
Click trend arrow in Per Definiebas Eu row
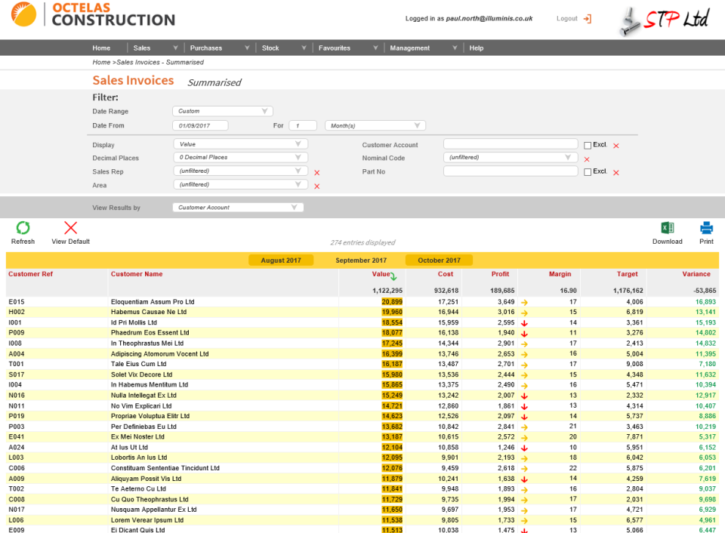524,427
